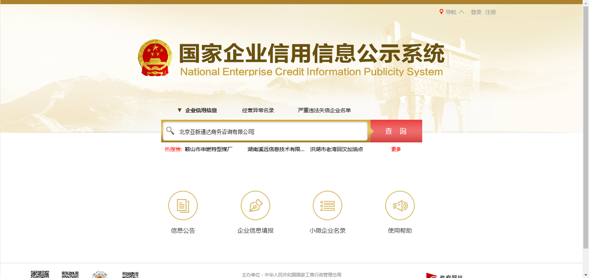Switch to the 经营异常名录 tab
This screenshot has height=278, width=589.
click(258, 110)
